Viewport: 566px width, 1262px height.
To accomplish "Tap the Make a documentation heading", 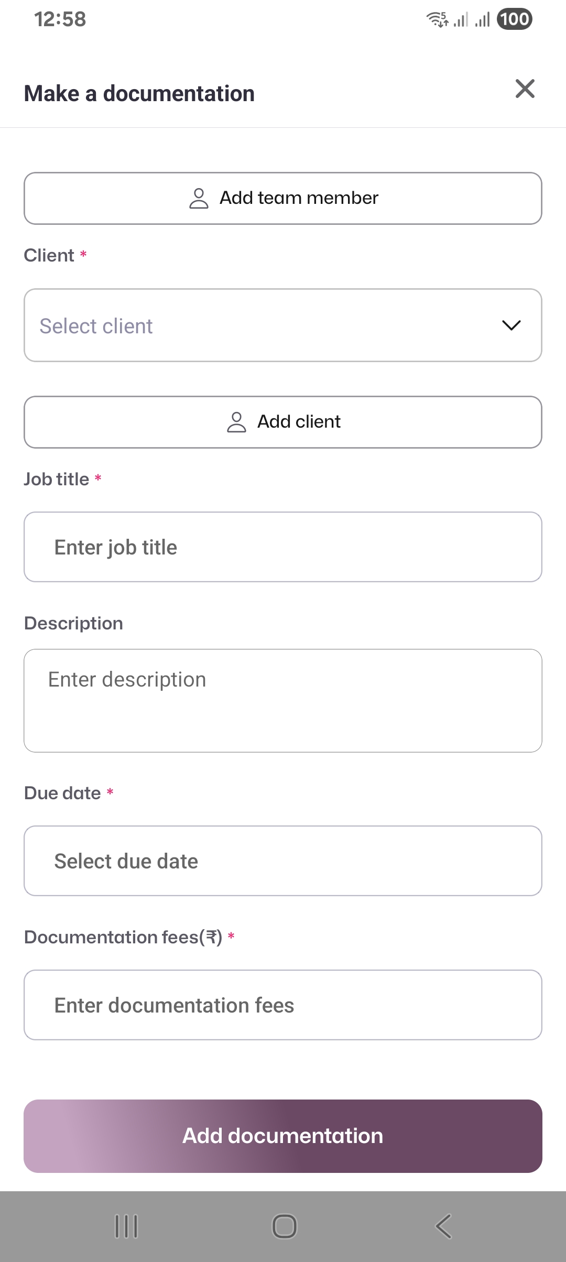I will (x=139, y=94).
